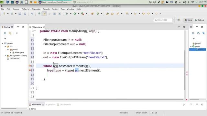Screen dimensions: 207x116
Task: Open the Project menu
Action: [55, 9]
